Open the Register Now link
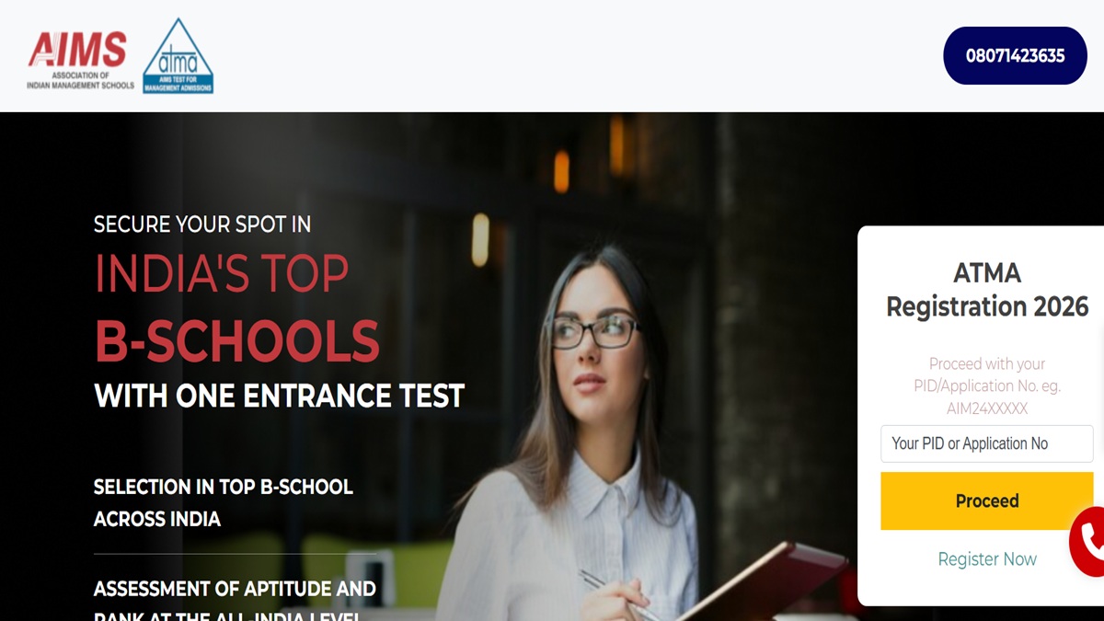The image size is (1104, 621). (987, 559)
